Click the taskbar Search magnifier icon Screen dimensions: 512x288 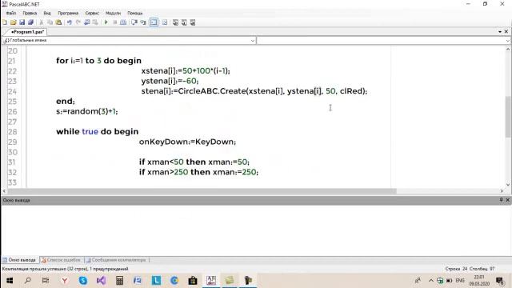28,281
